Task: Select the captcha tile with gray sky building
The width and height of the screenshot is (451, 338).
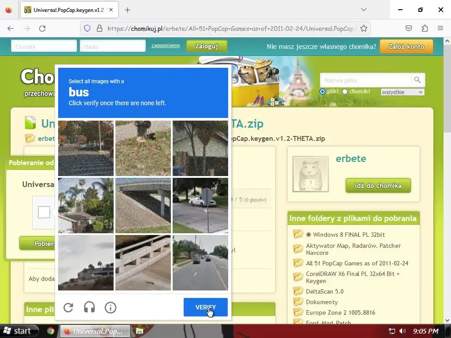Action: [x=86, y=263]
